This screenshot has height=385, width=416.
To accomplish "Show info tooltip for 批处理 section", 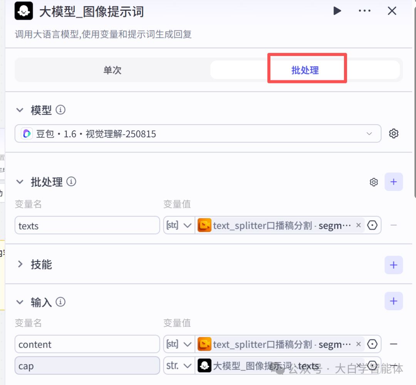I will 71,182.
